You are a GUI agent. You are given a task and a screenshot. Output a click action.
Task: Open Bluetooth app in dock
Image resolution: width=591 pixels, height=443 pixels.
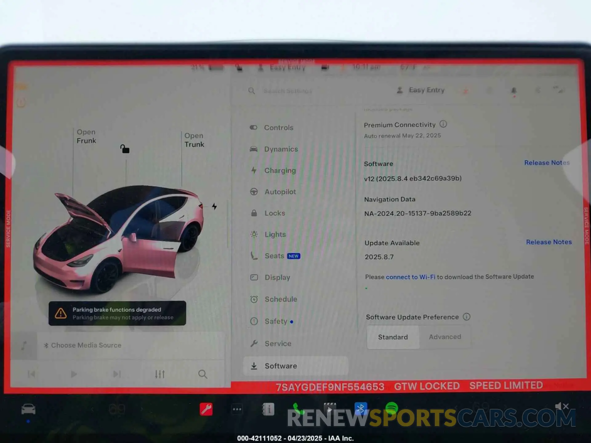click(361, 409)
